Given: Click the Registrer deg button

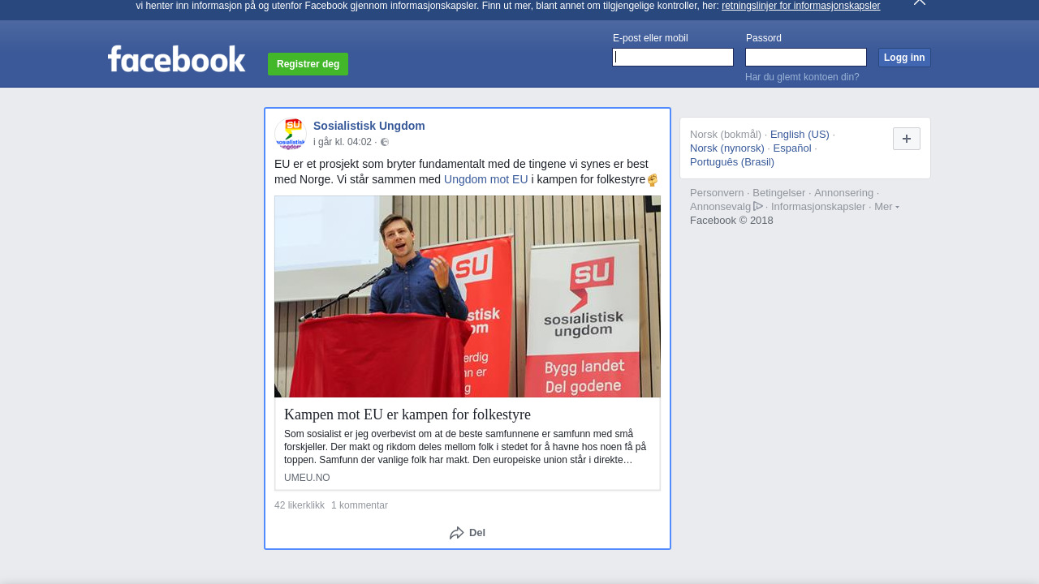Looking at the screenshot, I should tap(308, 64).
